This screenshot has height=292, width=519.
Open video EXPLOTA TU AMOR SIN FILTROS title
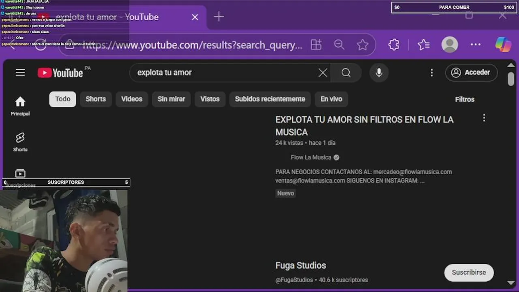pos(364,126)
